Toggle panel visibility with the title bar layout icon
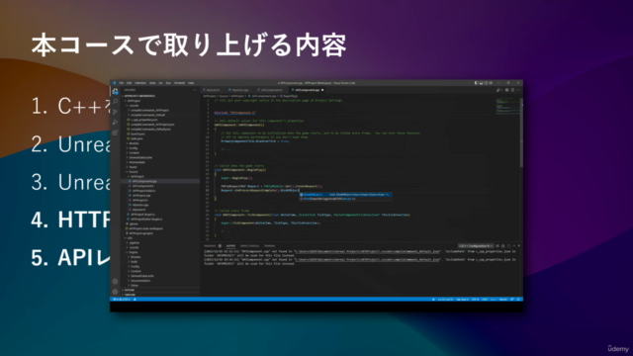The height and width of the screenshot is (356, 633). pyautogui.click(x=482, y=83)
